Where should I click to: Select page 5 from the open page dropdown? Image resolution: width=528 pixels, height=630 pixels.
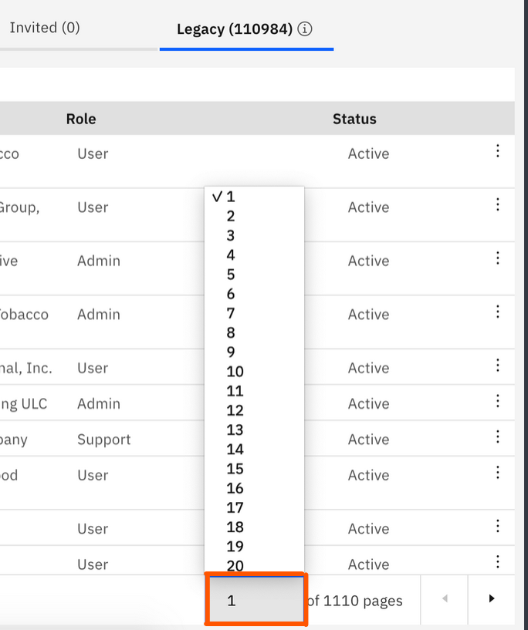point(232,275)
